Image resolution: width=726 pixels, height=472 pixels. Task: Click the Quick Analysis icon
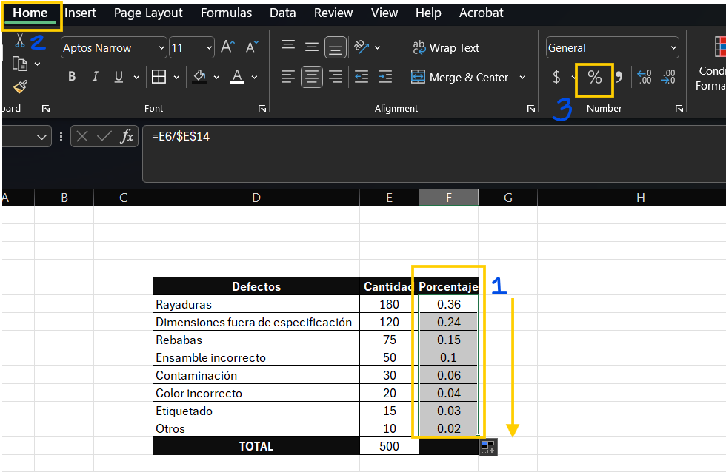pyautogui.click(x=488, y=447)
